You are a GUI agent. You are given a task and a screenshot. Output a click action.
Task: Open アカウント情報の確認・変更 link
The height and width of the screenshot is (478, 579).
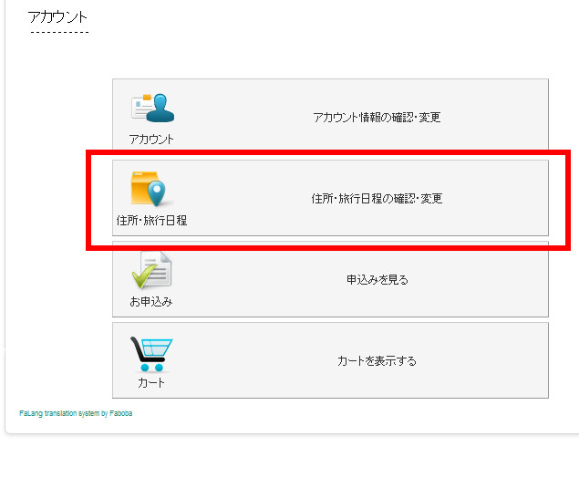point(377,118)
